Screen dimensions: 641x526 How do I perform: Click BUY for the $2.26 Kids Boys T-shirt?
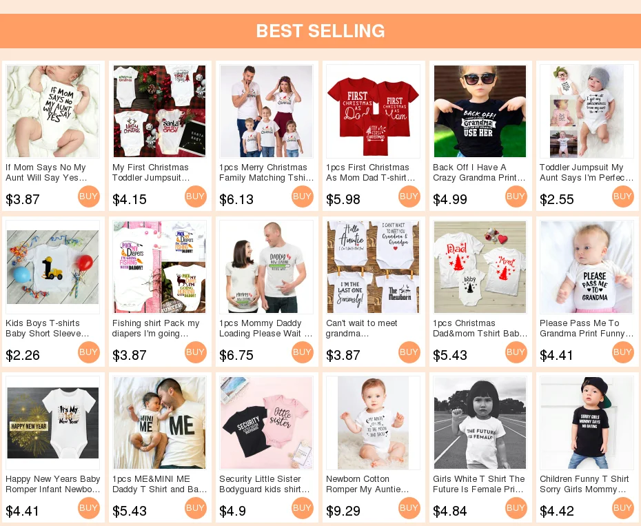coord(88,352)
